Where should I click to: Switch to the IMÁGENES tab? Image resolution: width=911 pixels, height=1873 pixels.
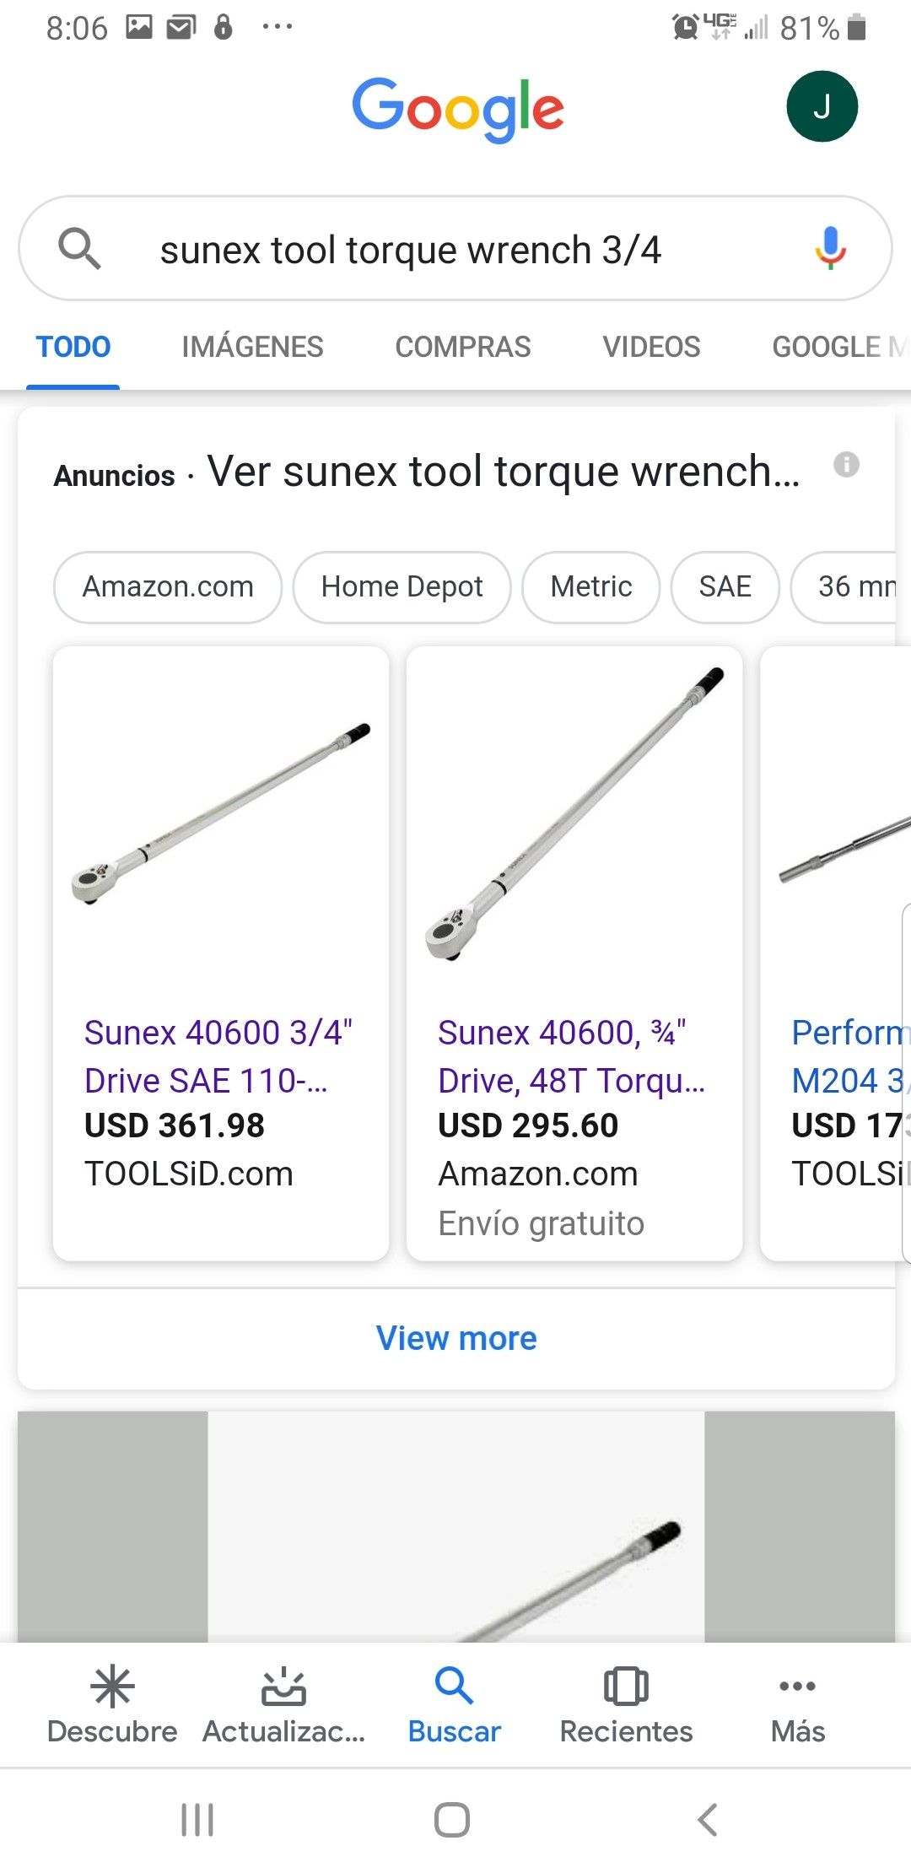252,347
